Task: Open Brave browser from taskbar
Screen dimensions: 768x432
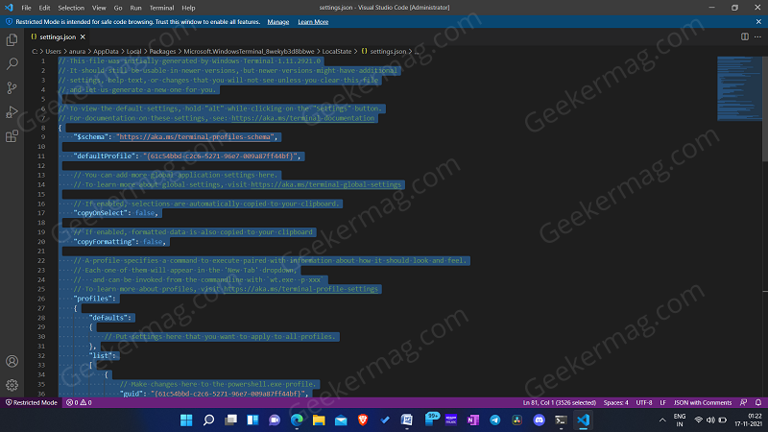Action: click(363, 420)
